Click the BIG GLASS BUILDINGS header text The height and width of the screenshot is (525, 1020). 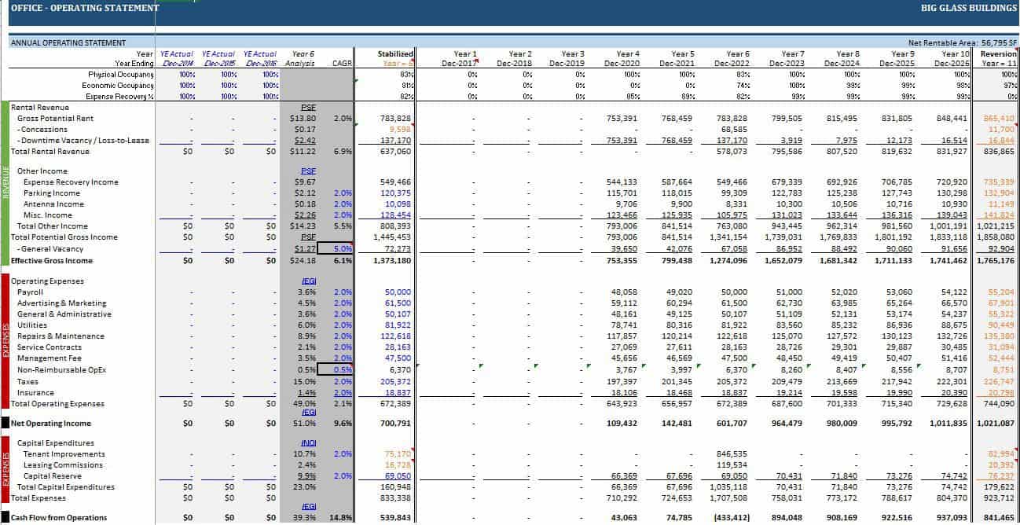(968, 8)
